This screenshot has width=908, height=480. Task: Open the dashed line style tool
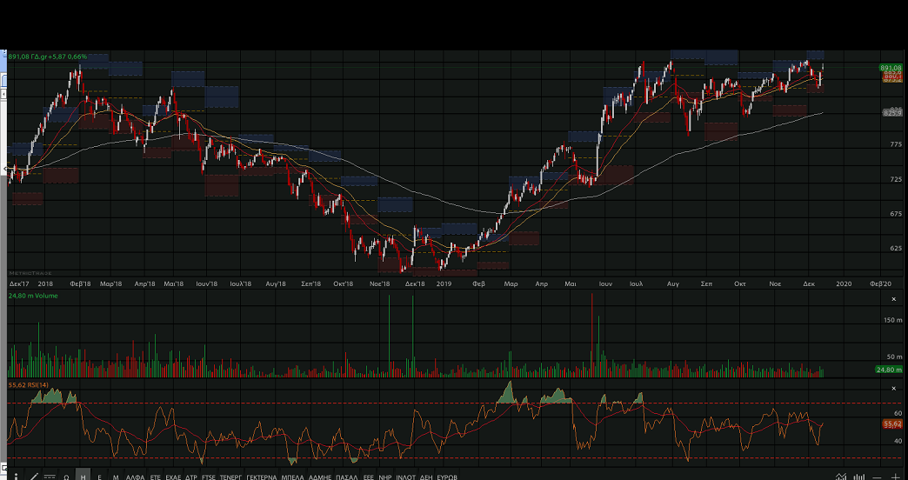tap(50, 476)
